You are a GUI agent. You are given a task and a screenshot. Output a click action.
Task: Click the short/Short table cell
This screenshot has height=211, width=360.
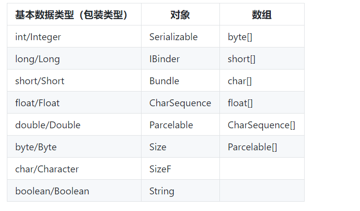click(40, 81)
